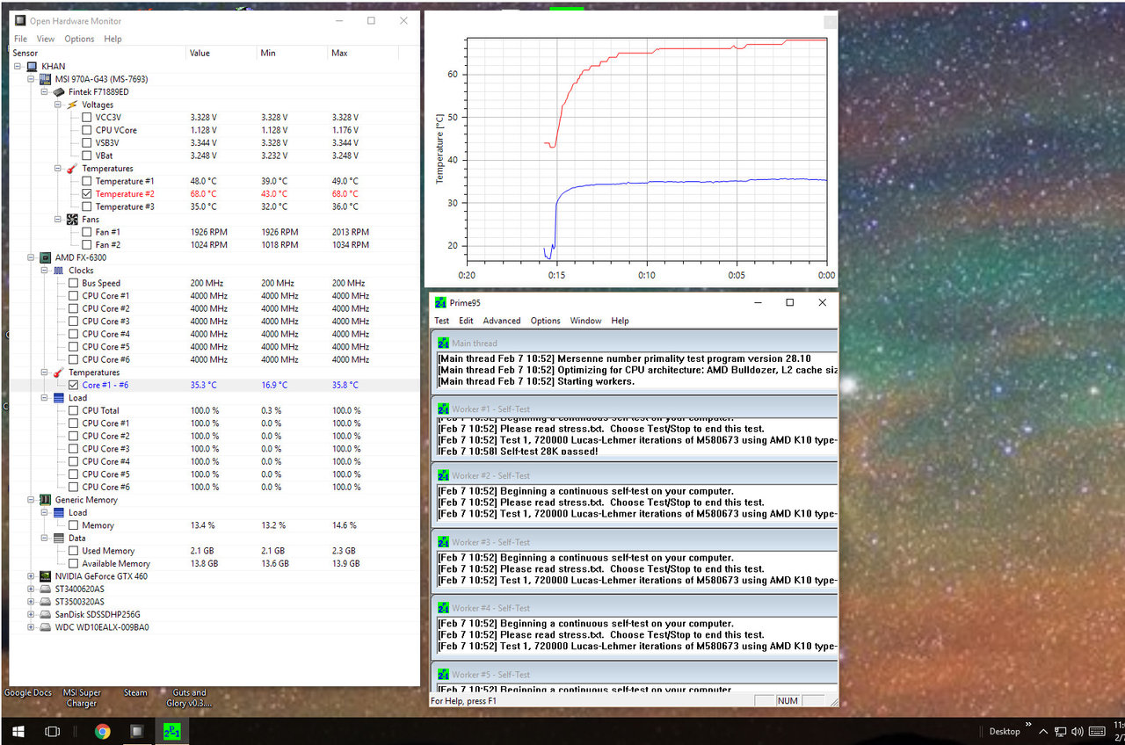Collapse the AMD FX-6300 tree node

click(x=32, y=257)
